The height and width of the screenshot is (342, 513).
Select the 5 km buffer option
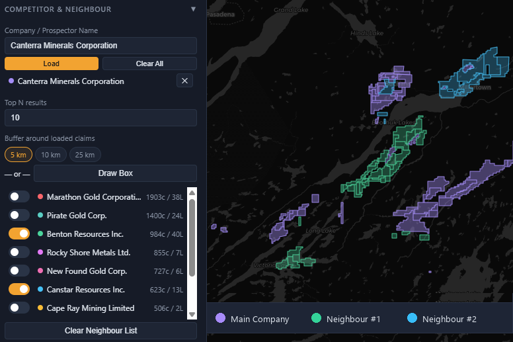[x=19, y=155]
